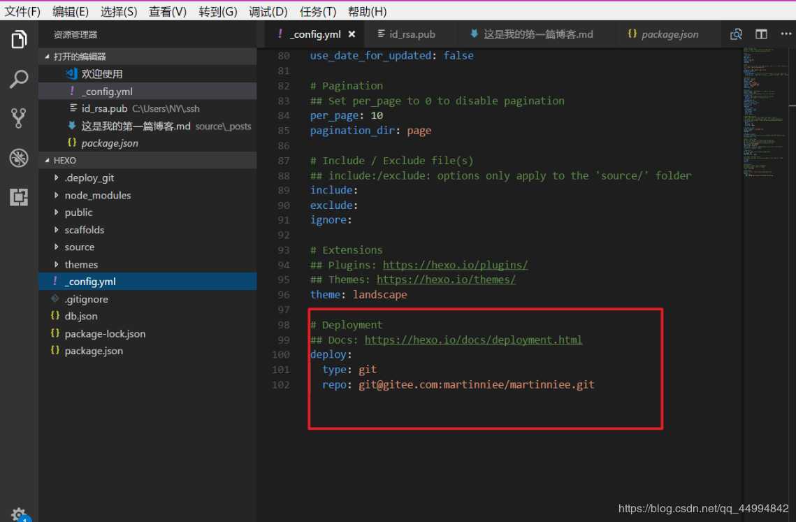Click the JSON icon beside db.json
796x522 pixels.
(55, 316)
